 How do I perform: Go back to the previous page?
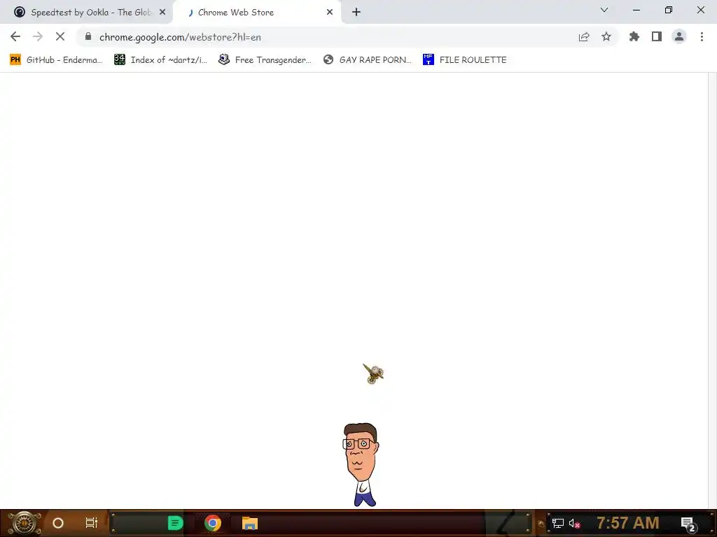coord(15,36)
